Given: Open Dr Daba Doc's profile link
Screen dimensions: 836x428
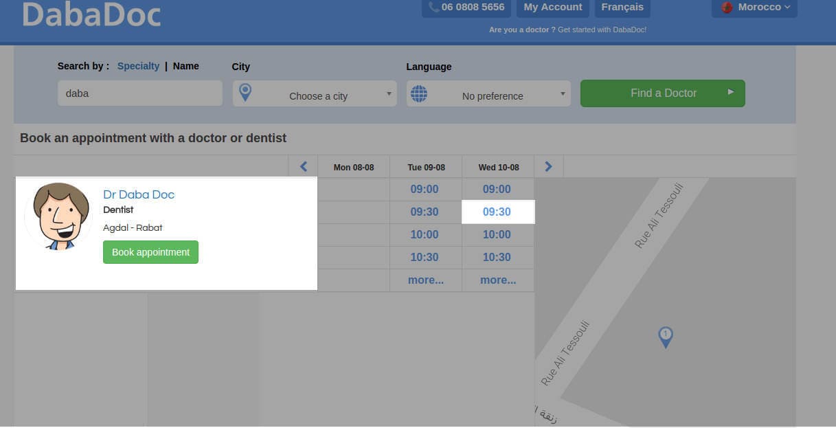Looking at the screenshot, I should 139,194.
